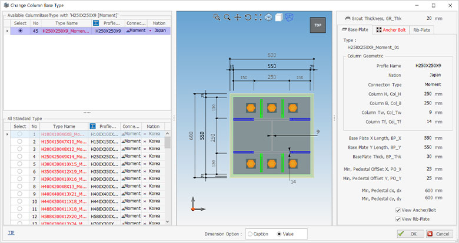Image resolution: width=459 pixels, height=243 pixels.
Task: Click H400X200X8X13 type name in row 8
Action: click(x=64, y=186)
